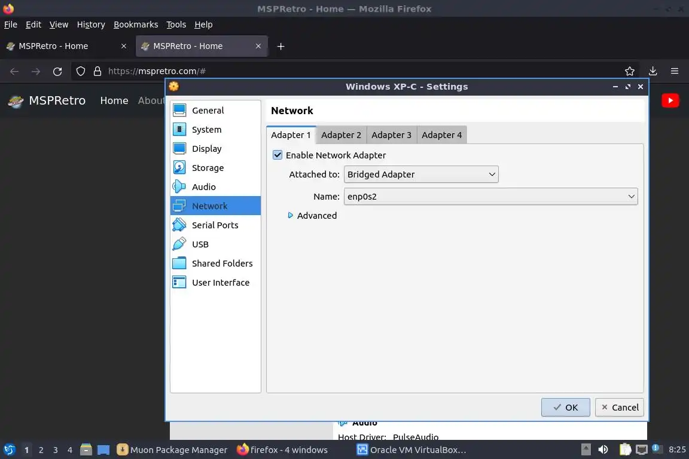Switch to Muon Package Manager in taskbar
The image size is (689, 459).
pyautogui.click(x=172, y=450)
